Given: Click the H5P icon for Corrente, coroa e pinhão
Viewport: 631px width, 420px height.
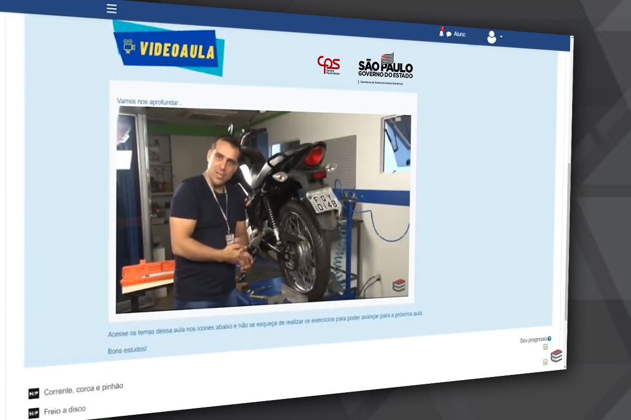Looking at the screenshot, I should coord(34,393).
